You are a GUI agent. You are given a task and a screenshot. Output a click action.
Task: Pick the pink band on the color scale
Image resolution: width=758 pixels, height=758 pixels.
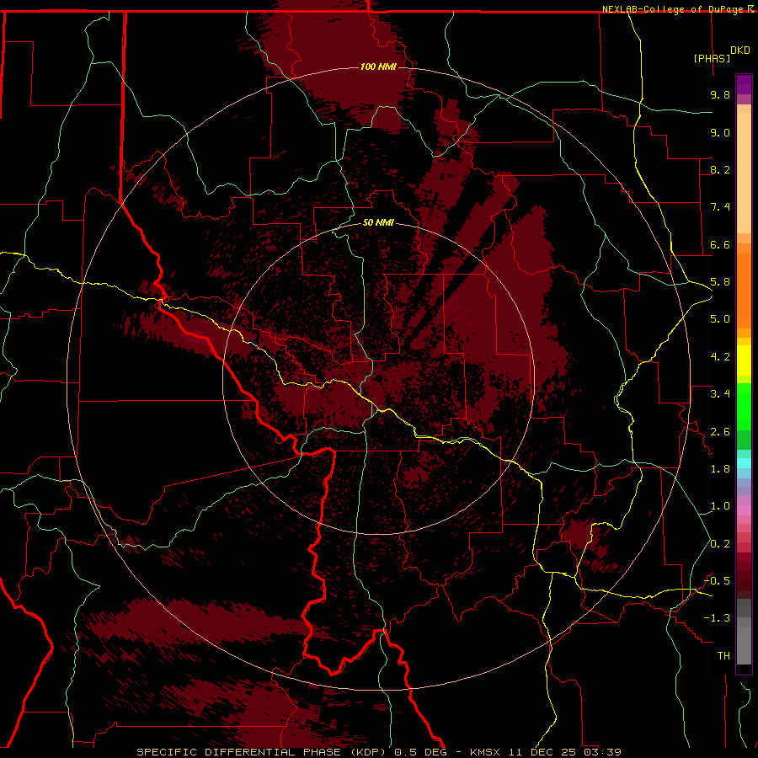[744, 510]
